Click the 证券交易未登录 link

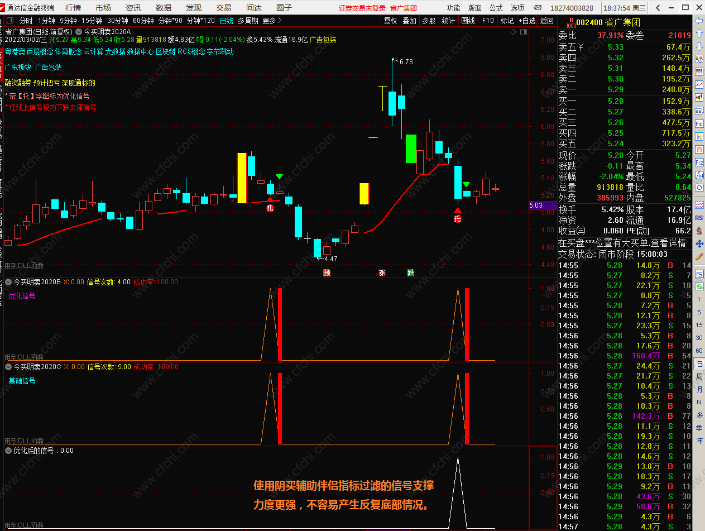[362, 8]
